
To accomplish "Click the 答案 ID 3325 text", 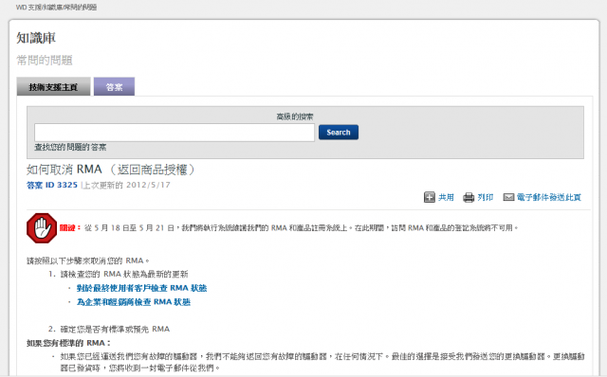I will click(52, 186).
